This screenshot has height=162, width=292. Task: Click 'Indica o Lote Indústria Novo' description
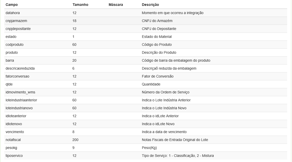tap(164, 108)
